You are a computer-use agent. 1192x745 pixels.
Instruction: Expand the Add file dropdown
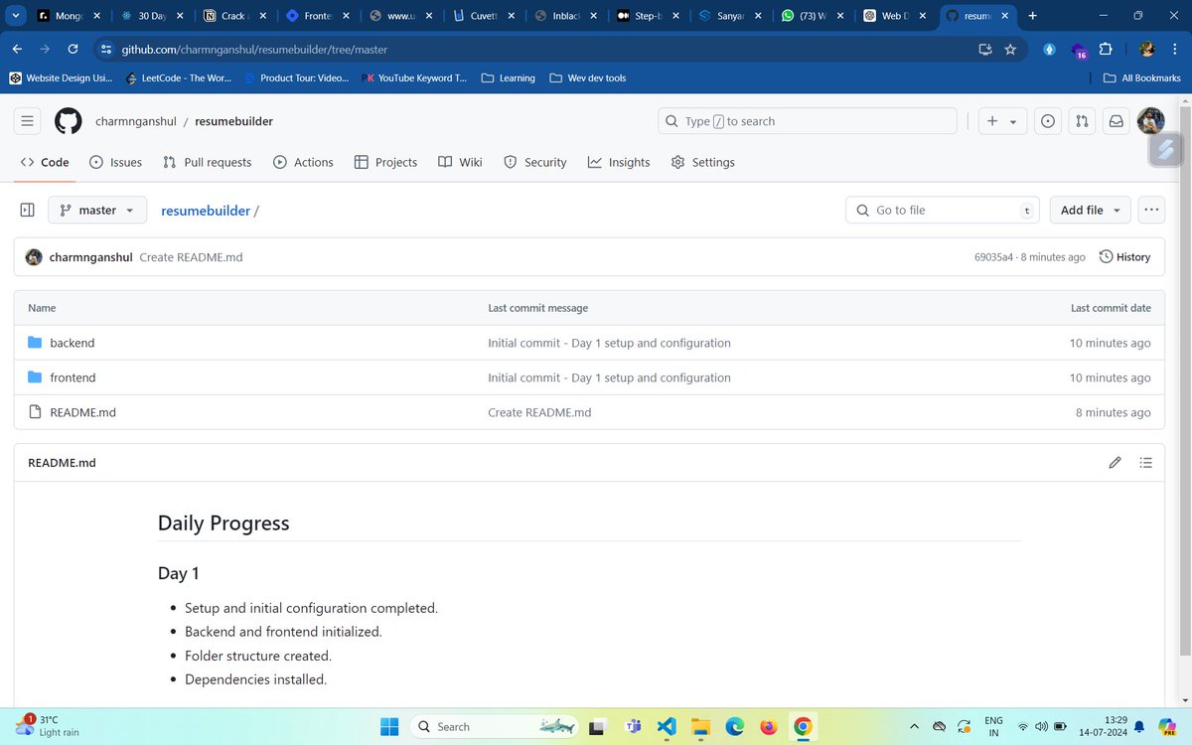point(1090,210)
